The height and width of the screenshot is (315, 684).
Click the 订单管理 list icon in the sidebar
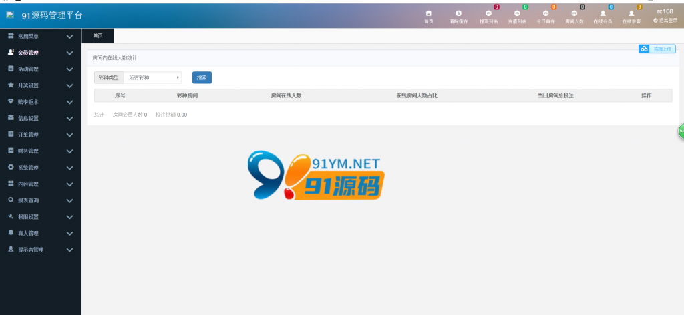click(11, 135)
